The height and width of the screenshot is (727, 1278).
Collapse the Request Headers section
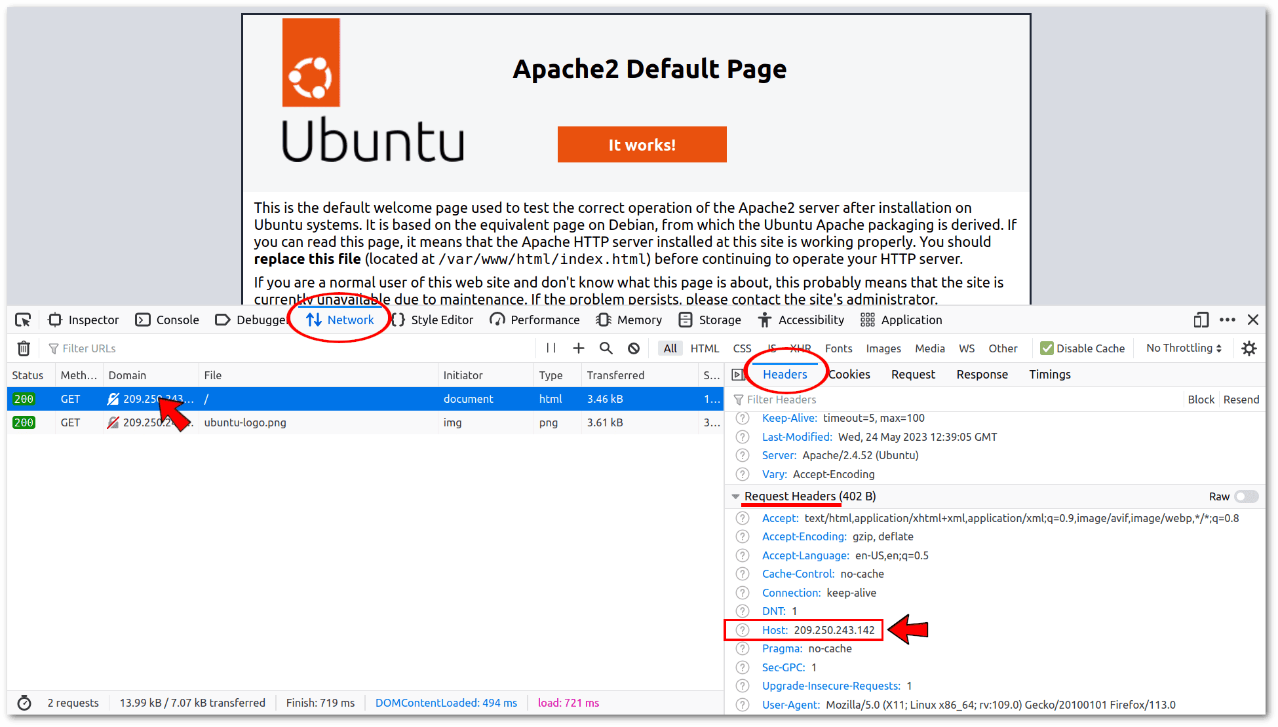point(735,496)
